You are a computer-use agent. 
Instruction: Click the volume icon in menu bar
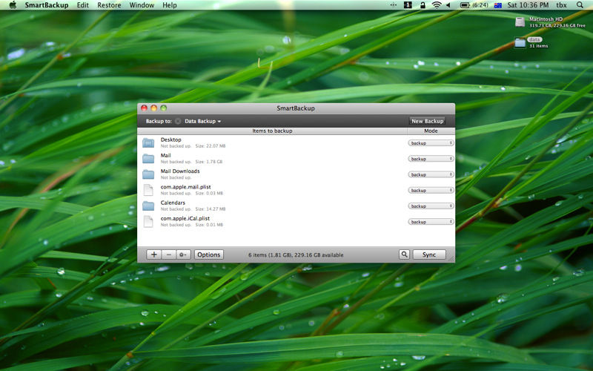point(448,5)
